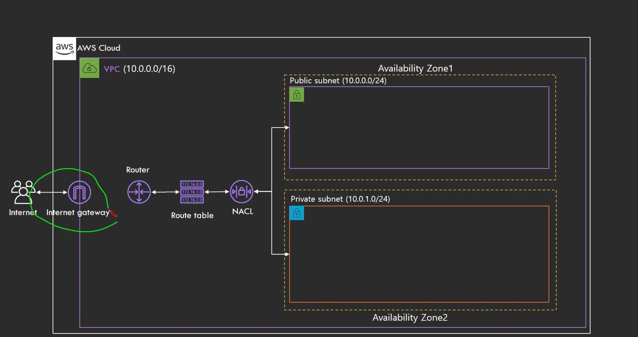Click the Availability Zone1 label
This screenshot has height=337, width=638.
point(415,68)
